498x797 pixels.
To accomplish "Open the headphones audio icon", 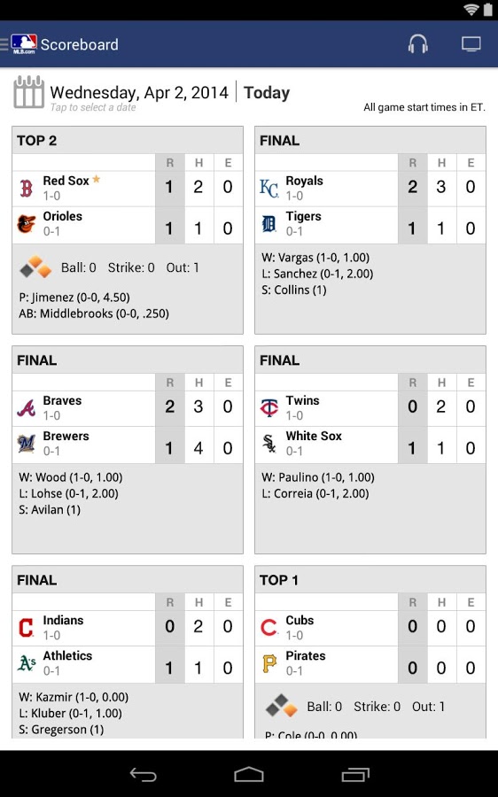I will pyautogui.click(x=417, y=43).
